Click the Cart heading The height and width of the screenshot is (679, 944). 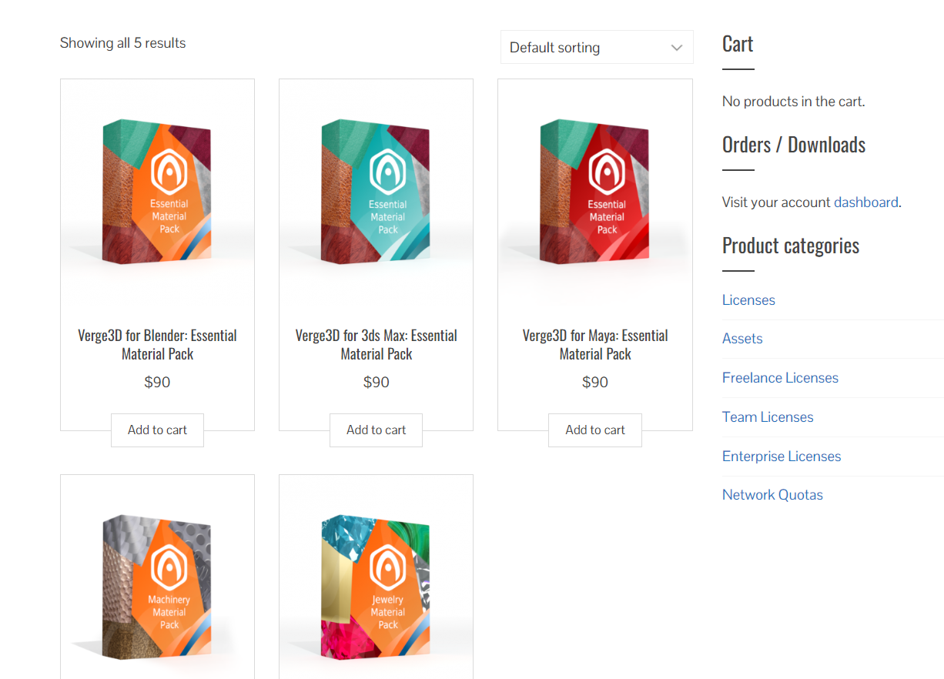click(738, 44)
